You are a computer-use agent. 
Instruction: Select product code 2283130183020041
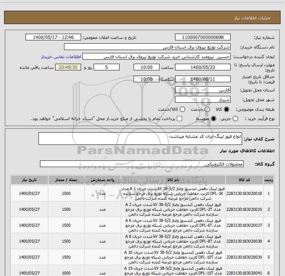click(x=244, y=273)
